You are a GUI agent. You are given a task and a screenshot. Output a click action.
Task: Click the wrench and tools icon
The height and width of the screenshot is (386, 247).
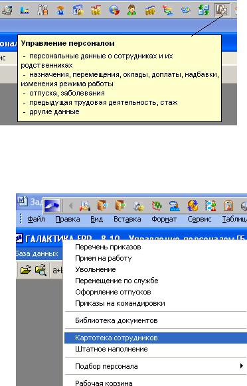pos(42,11)
